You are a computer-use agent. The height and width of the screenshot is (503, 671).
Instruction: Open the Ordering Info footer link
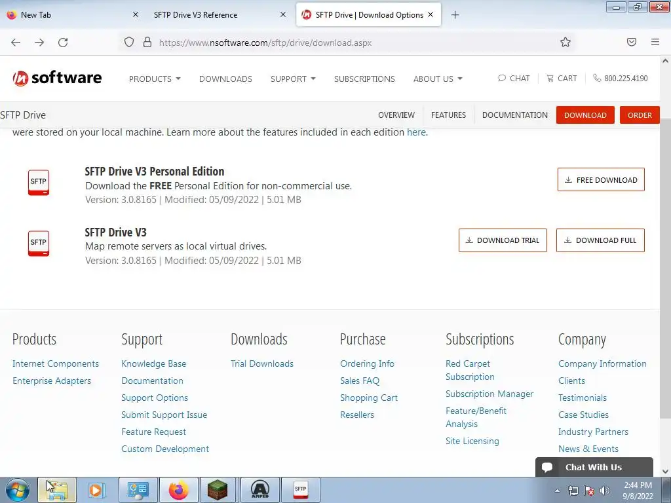[x=367, y=363]
